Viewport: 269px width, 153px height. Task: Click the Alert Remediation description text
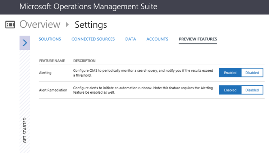[x=143, y=90]
